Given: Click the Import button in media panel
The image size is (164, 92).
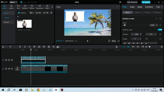Looking at the screenshot, I should (x=22, y=13).
